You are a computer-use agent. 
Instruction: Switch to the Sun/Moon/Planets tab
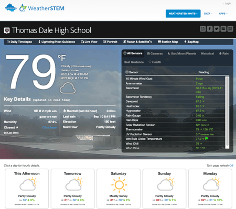tap(182, 53)
